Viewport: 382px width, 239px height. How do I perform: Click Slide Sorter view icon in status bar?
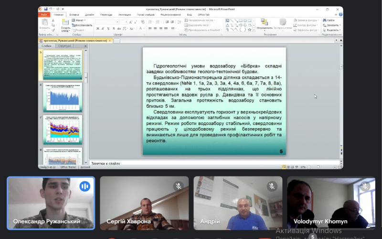coord(288,167)
